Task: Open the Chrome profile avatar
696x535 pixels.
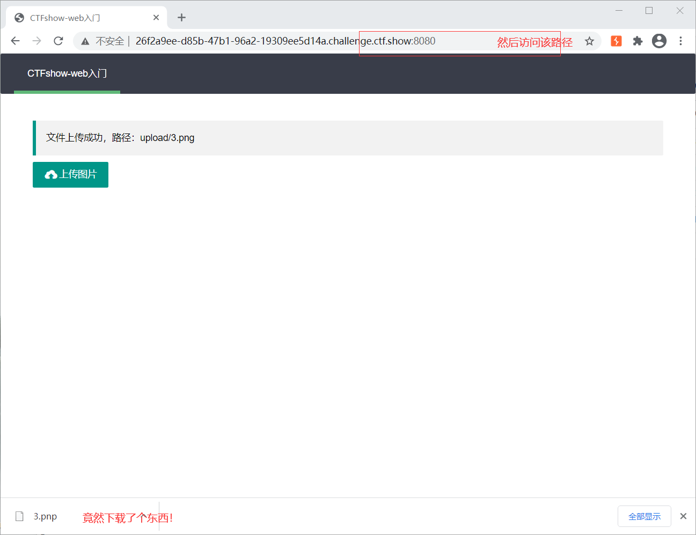Action: [x=659, y=41]
